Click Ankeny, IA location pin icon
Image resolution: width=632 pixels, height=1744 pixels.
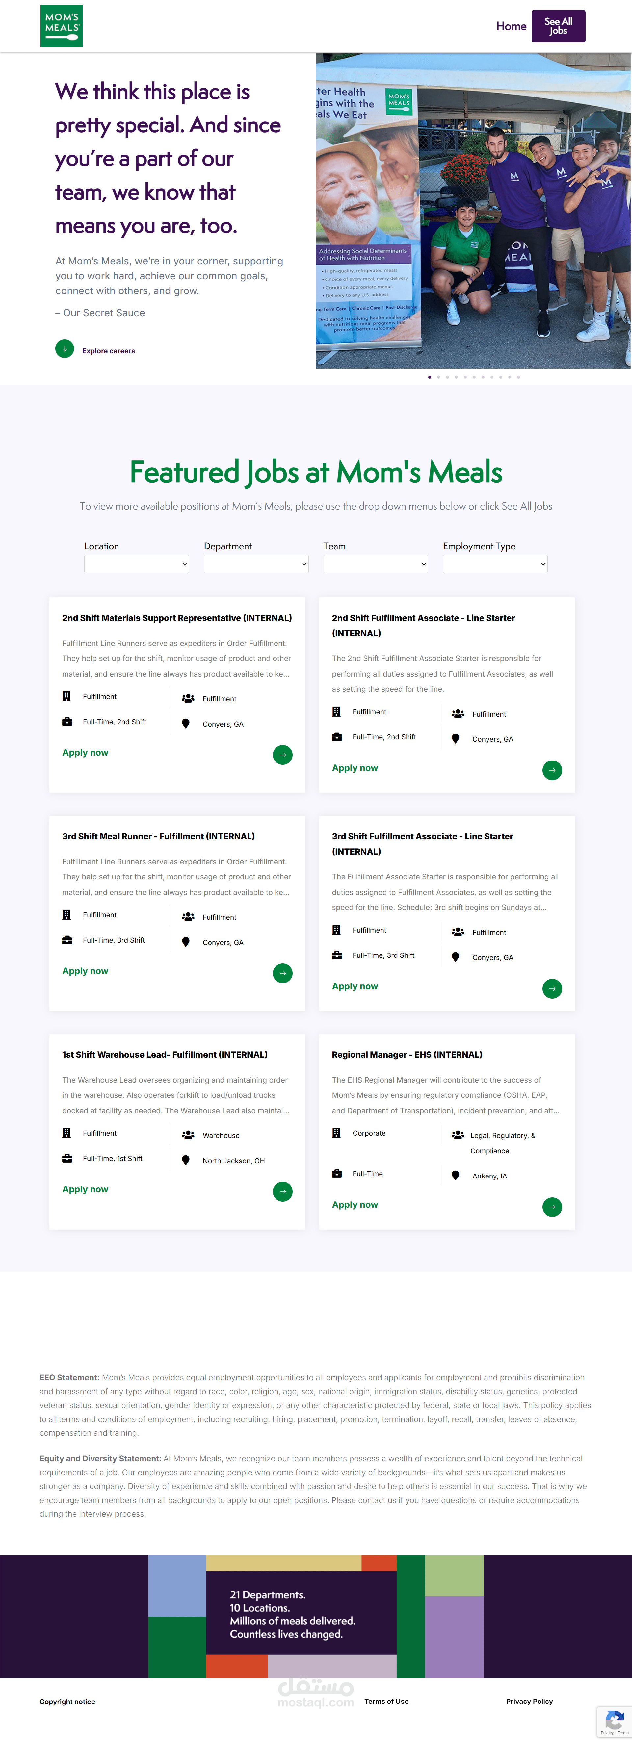455,1176
